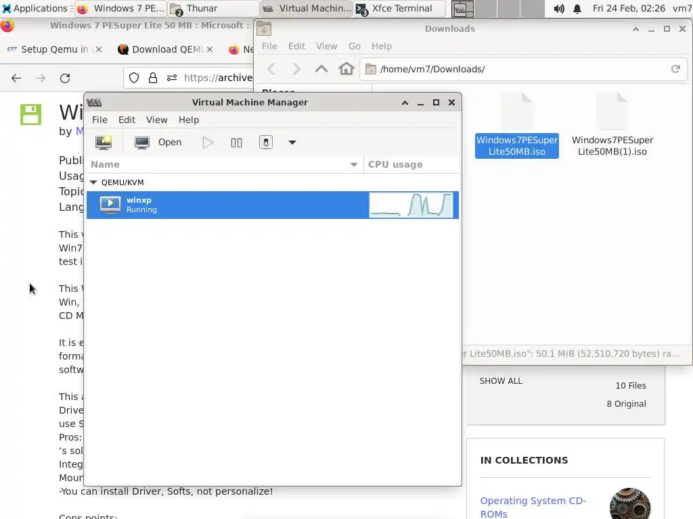693x519 pixels.
Task: Create a new virtual machine in Virtual Machine Manager
Action: [x=104, y=142]
